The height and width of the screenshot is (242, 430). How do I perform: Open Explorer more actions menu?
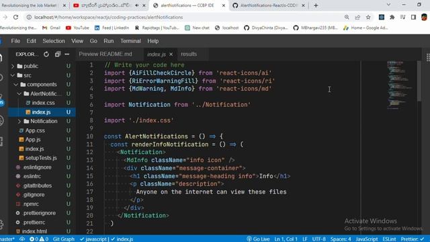click(67, 54)
